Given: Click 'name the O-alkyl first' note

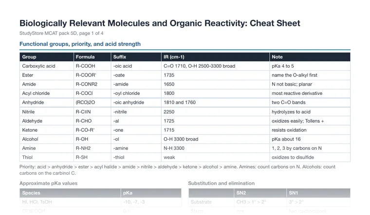Looking at the screenshot, I should [310, 75].
